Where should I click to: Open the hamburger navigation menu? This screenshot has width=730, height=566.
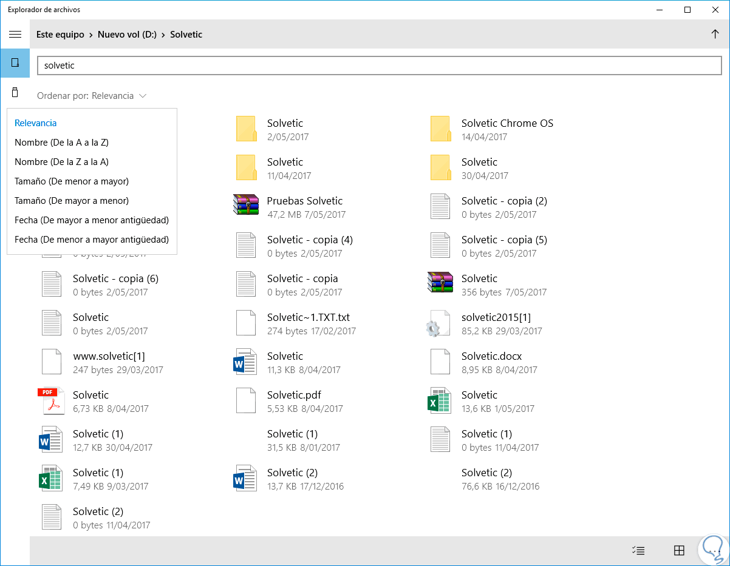click(15, 34)
